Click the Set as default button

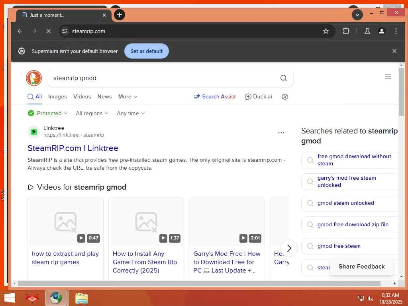147,51
